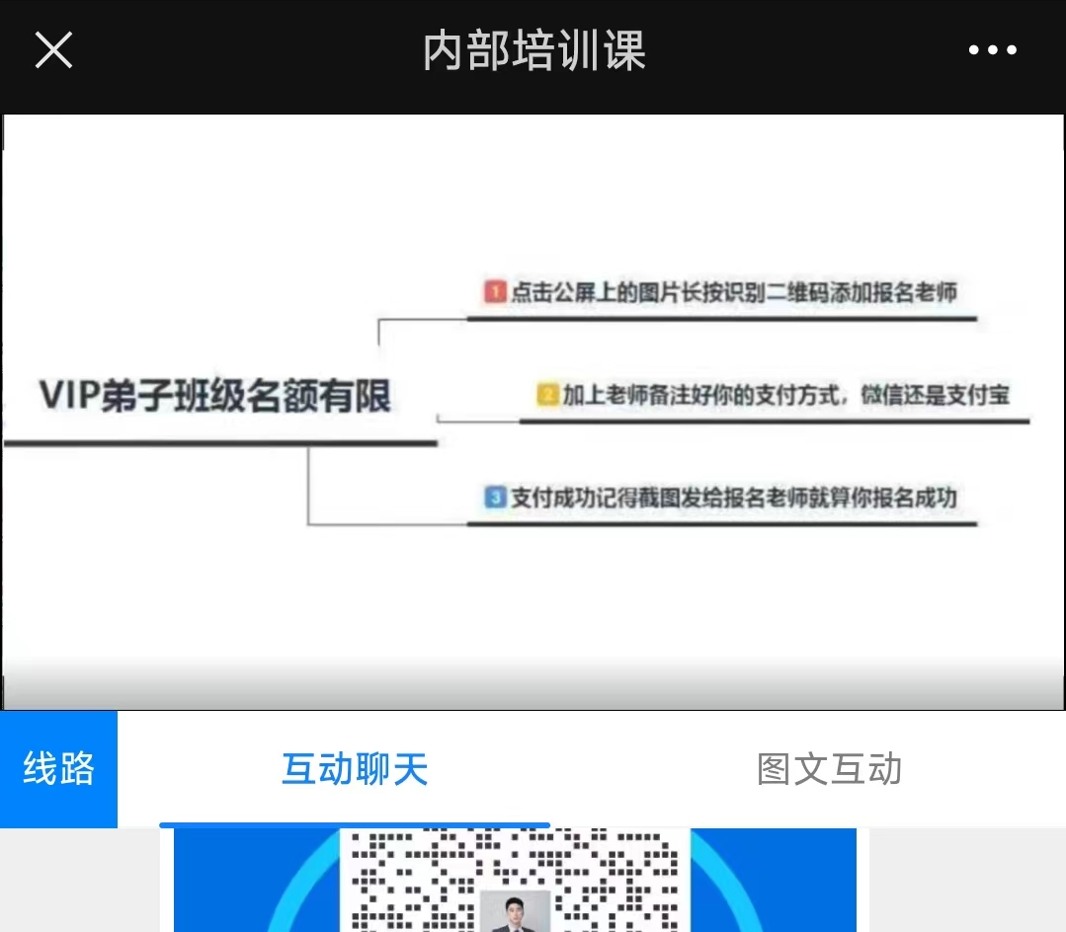Open the 线路 line selector

(58, 769)
